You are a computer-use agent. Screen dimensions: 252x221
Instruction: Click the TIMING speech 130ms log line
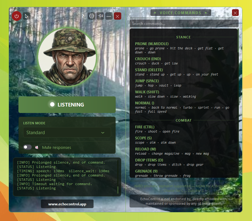click(63, 171)
